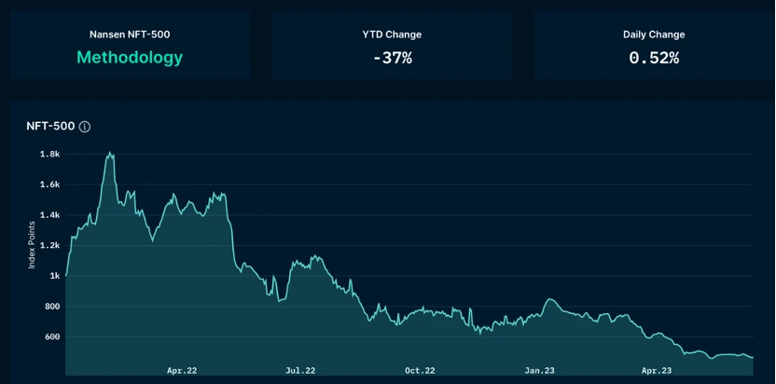776x384 pixels.
Task: Click the Apr.23 x-axis label
Action: [x=656, y=371]
